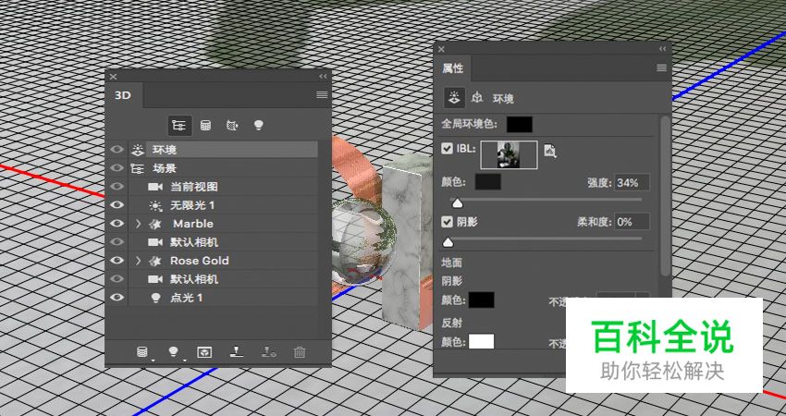Switch to the 属性 panel tab
The width and height of the screenshot is (786, 416).
(x=453, y=68)
